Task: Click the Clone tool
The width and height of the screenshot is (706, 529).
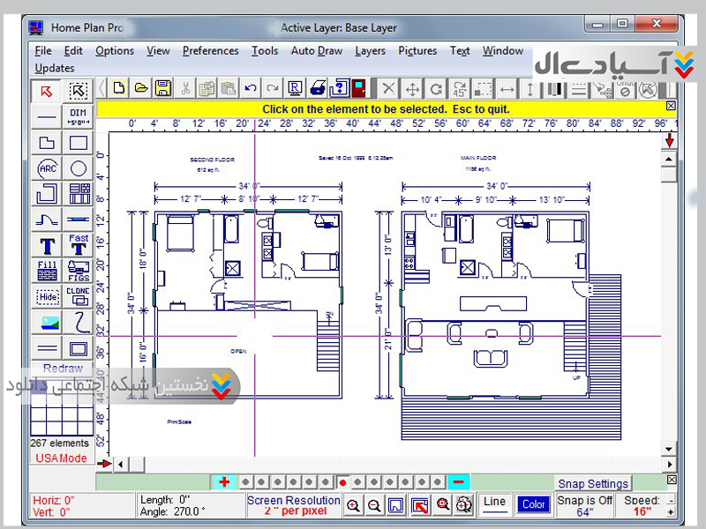Action: click(x=79, y=296)
